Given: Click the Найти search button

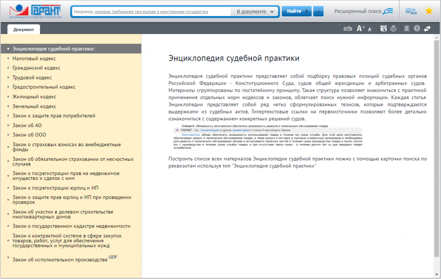Looking at the screenshot, I should (297, 11).
